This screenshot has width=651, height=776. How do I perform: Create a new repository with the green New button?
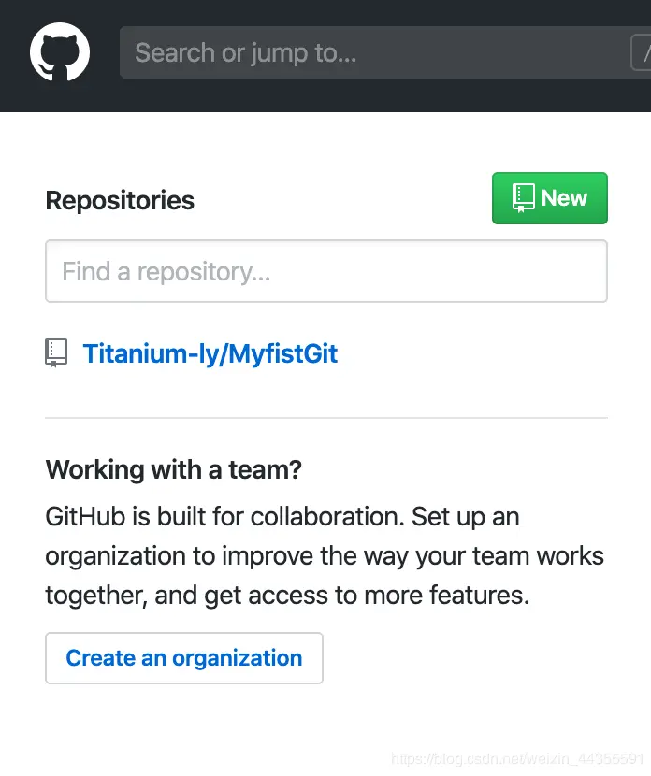[549, 198]
